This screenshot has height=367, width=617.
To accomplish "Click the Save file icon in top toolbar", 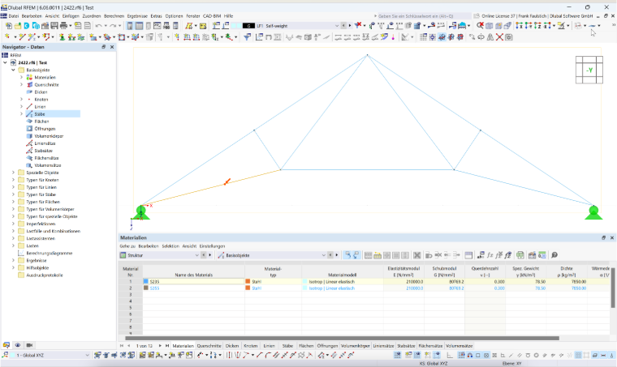I will [x=54, y=25].
